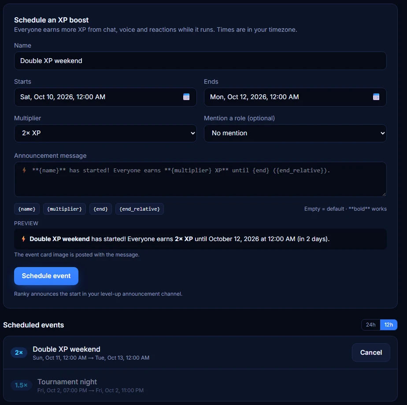The height and width of the screenshot is (405, 407).
Task: Click the 2× badge beside Double XP weekend
Action: pos(19,353)
